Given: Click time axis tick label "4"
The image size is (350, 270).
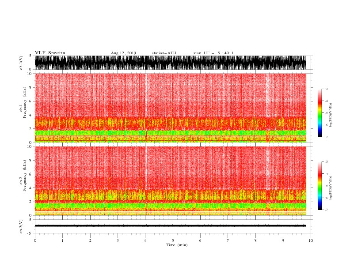Looking at the screenshot, I should [145, 240].
